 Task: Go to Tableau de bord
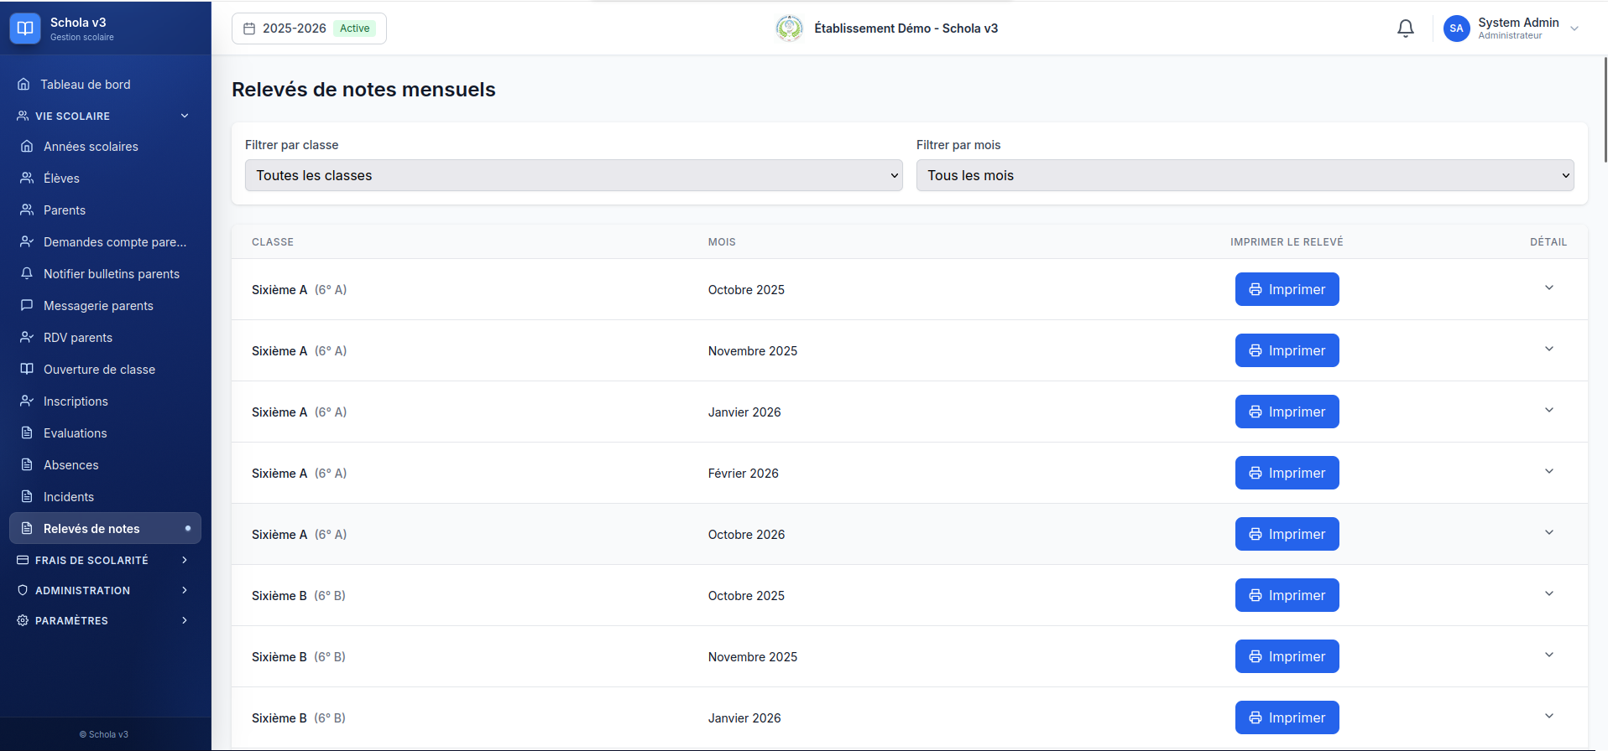[x=105, y=84]
